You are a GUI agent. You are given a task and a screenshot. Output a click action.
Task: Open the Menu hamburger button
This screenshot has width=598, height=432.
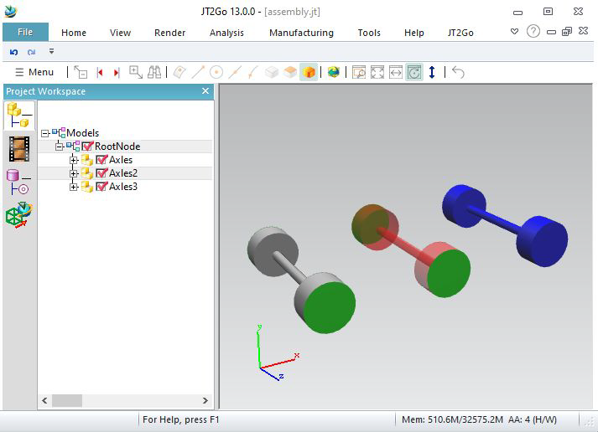[x=34, y=73]
